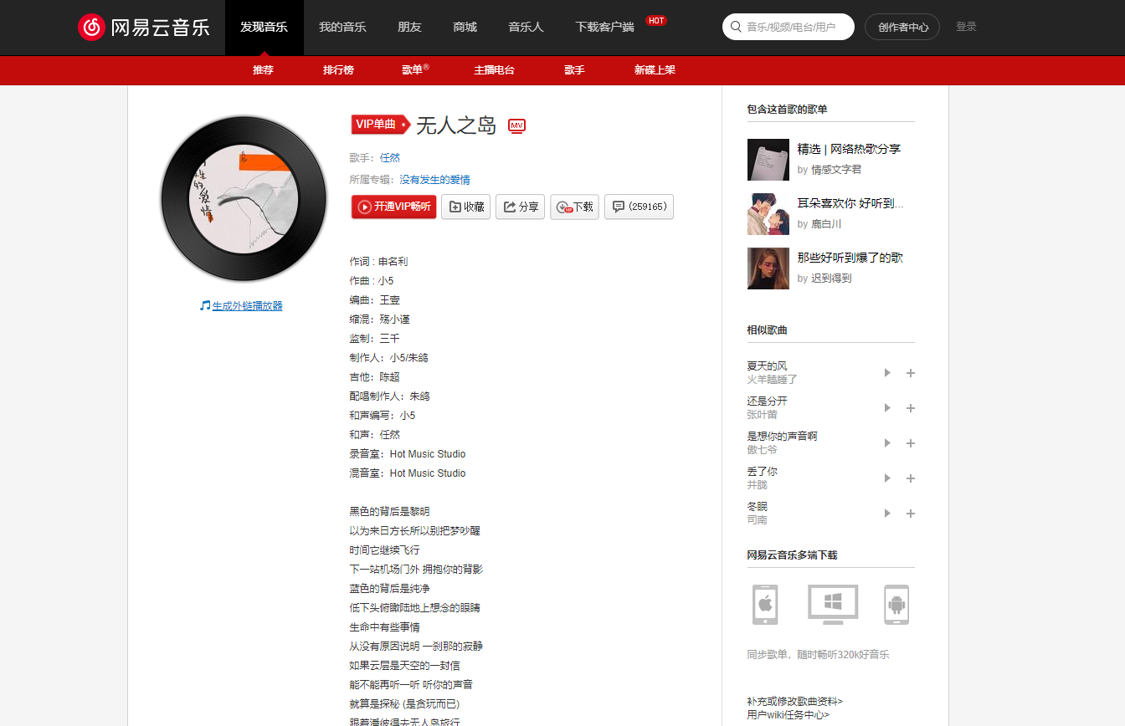Open similar song title 丢了你
This screenshot has height=726, width=1125.
pyautogui.click(x=763, y=472)
